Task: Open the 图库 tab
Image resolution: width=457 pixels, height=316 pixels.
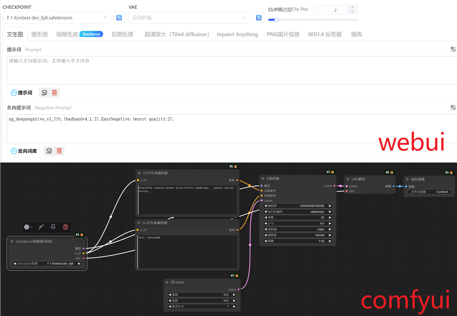Action: [x=357, y=34]
